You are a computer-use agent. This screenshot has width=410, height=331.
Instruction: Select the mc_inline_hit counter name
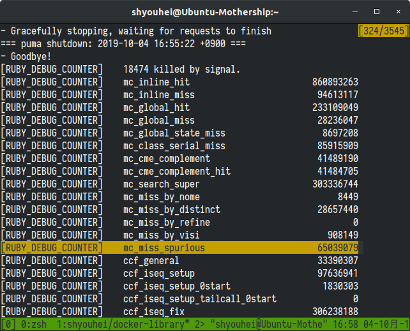tap(156, 82)
